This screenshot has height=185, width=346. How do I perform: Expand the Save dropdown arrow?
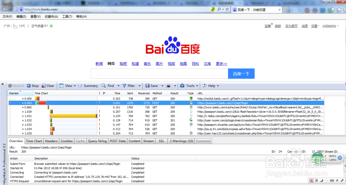[162, 86]
